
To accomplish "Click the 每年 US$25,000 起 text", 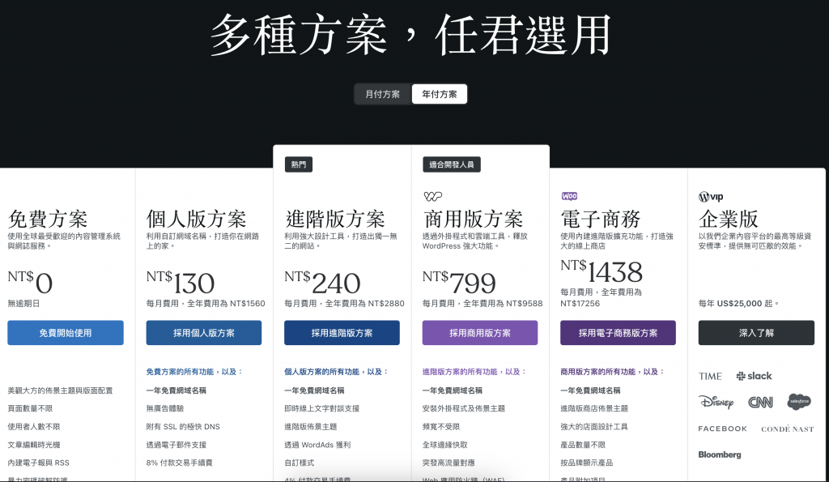I will click(738, 304).
